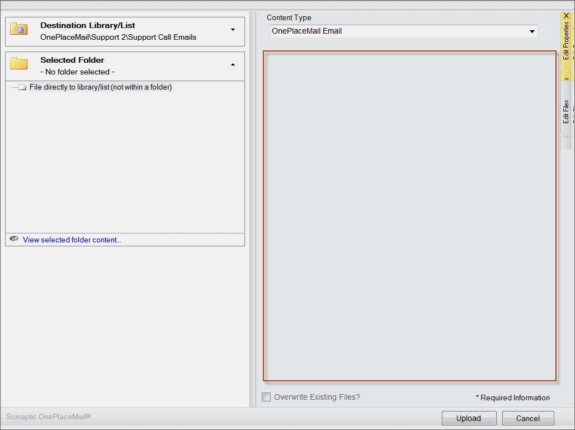Click the small folder icon in the tree row
575x430 pixels.
(x=22, y=87)
